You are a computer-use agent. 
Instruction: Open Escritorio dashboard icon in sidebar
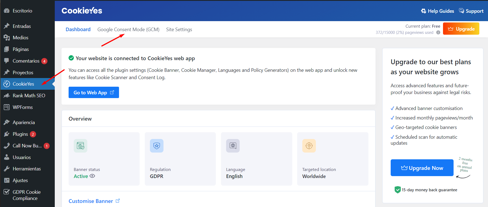point(7,11)
